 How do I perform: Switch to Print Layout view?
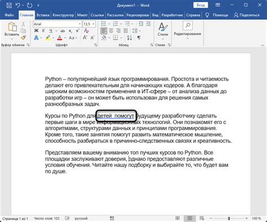point(190,218)
